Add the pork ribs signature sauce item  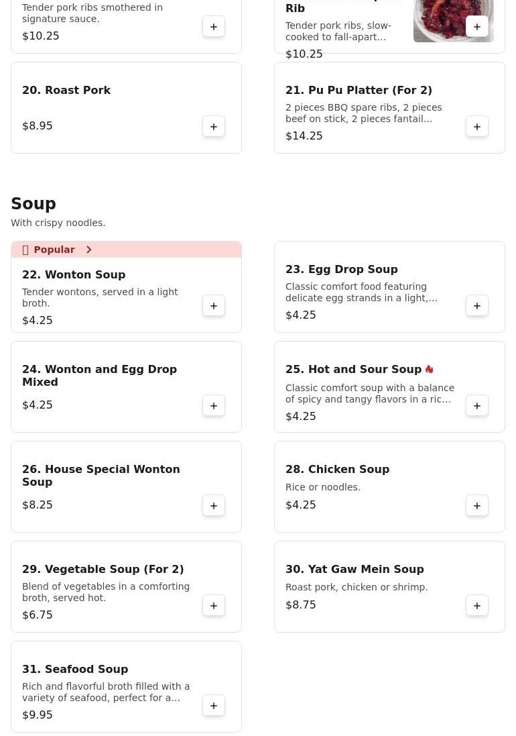[x=214, y=27]
